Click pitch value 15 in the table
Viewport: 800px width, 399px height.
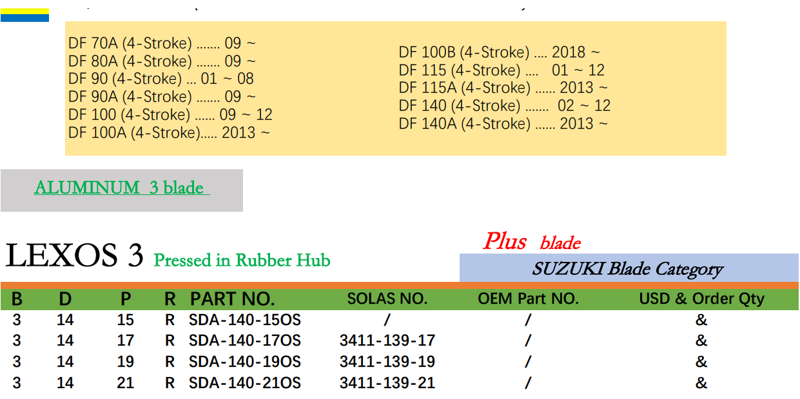tap(126, 320)
